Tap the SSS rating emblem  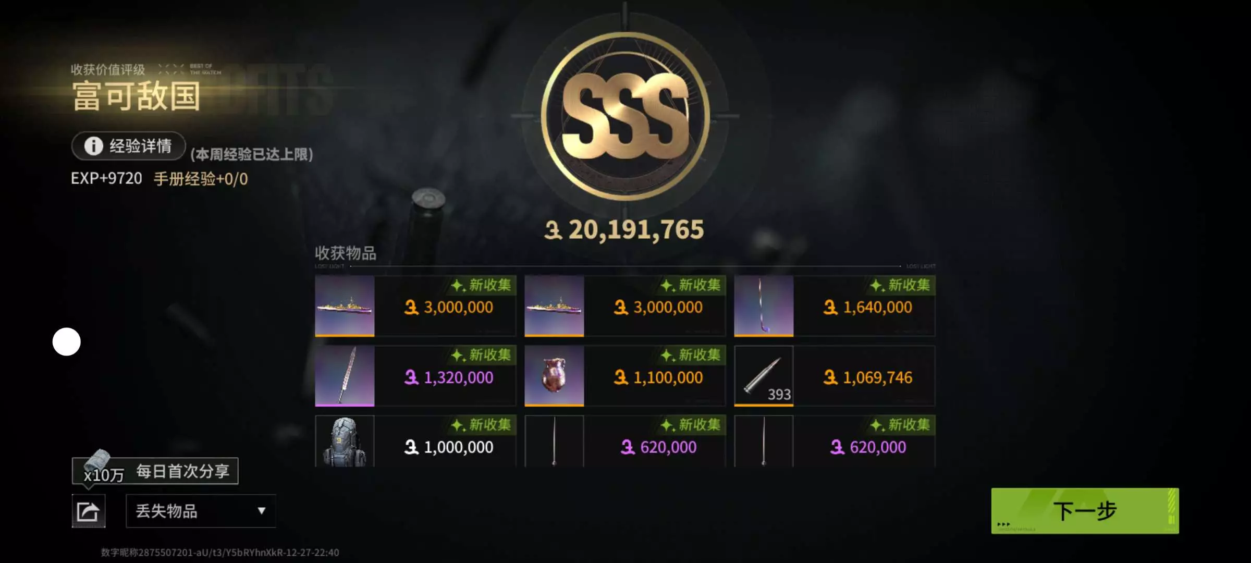[625, 116]
